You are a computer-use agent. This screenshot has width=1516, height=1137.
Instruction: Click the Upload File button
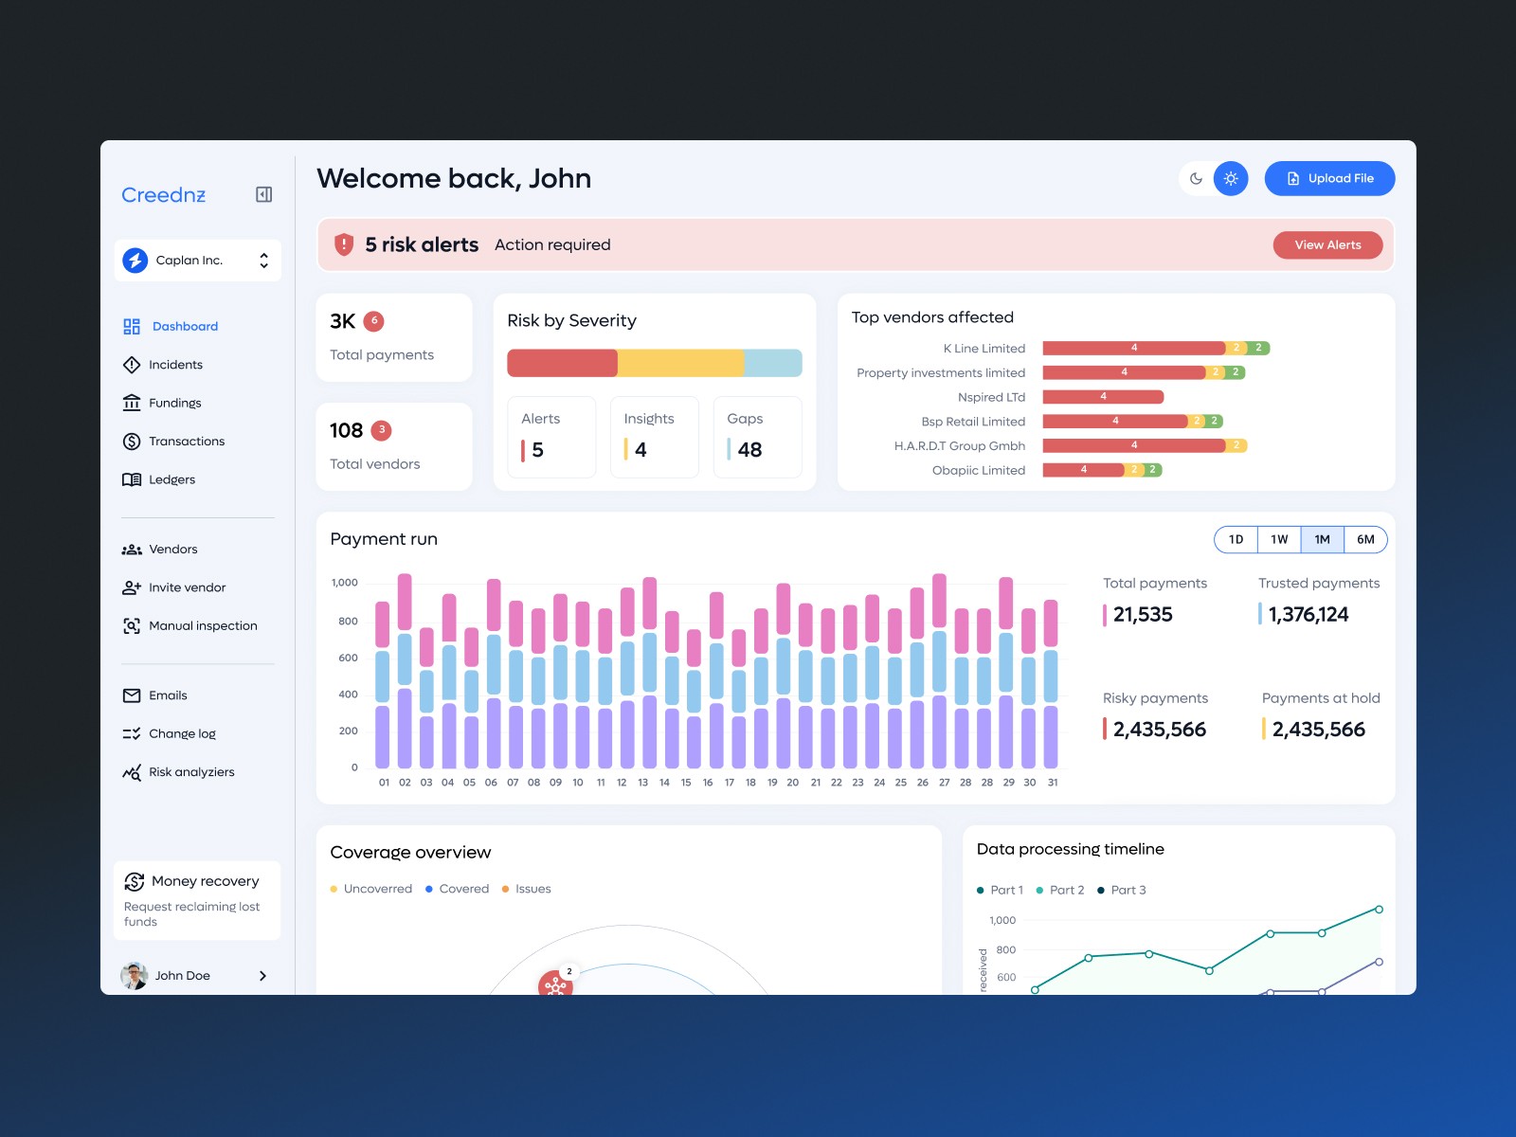pyautogui.click(x=1329, y=178)
